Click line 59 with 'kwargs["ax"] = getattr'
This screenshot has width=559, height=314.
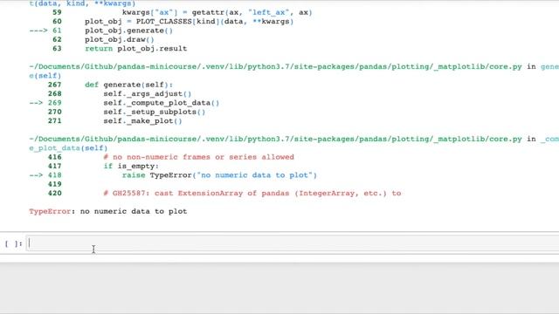point(217,12)
